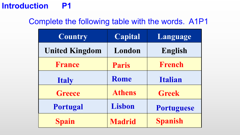Select the Paris capital cell
The height and width of the screenshot is (135, 240).
click(x=127, y=64)
